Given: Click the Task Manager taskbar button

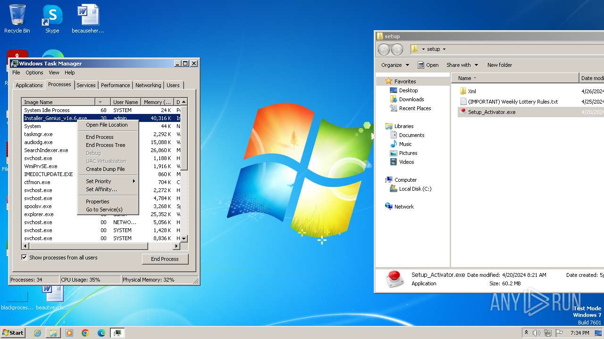Looking at the screenshot, I should click(117, 333).
